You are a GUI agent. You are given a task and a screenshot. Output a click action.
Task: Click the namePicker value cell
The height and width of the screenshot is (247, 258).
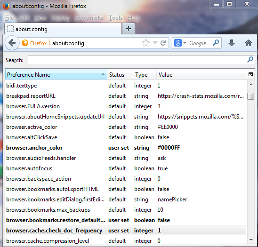pyautogui.click(x=172, y=199)
